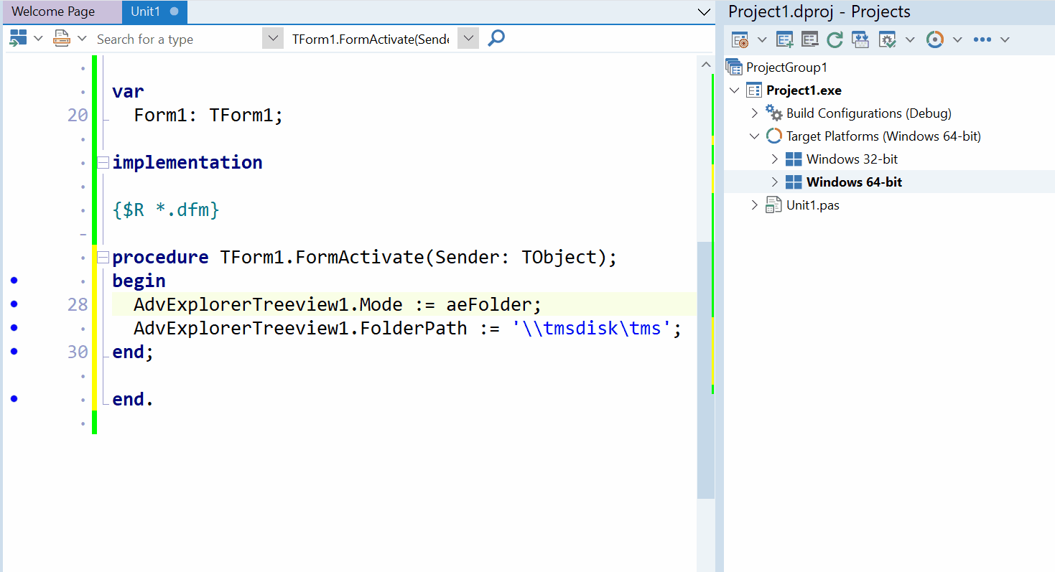Click the editor vertical scrollbar thumb
The image size is (1055, 572).
tap(705, 370)
